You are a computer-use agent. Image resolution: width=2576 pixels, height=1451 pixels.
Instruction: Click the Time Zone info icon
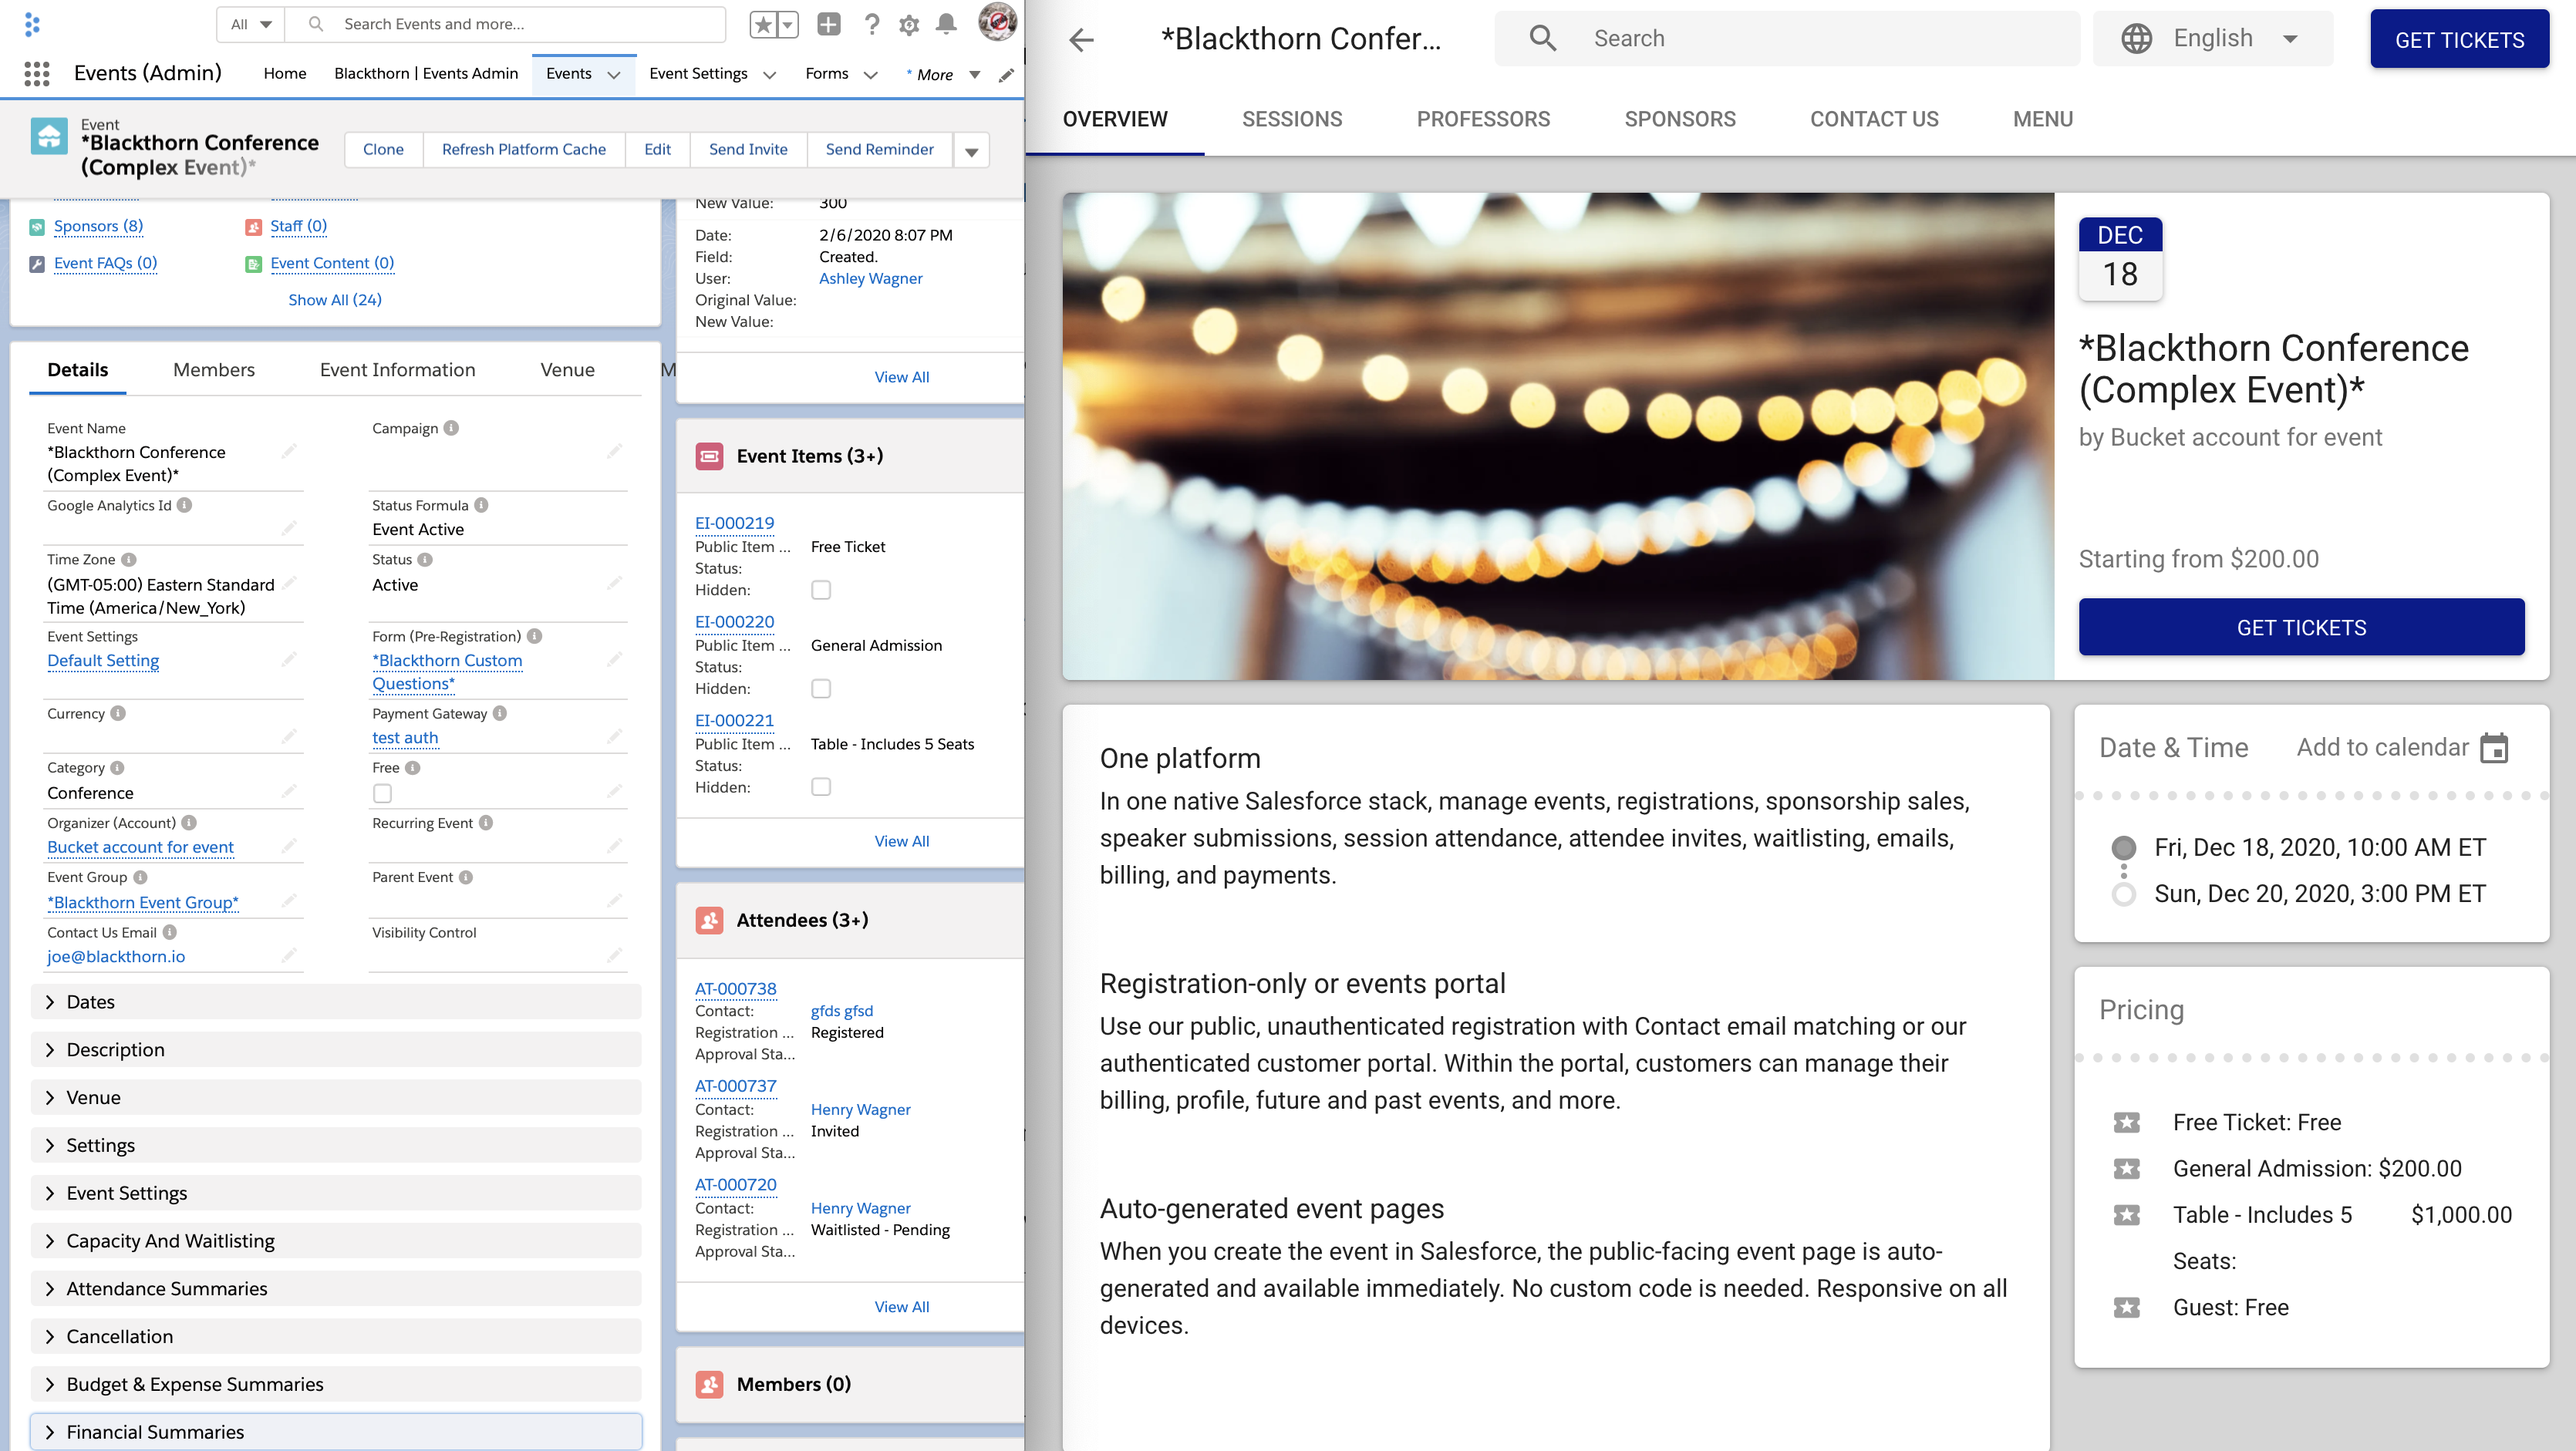128,560
